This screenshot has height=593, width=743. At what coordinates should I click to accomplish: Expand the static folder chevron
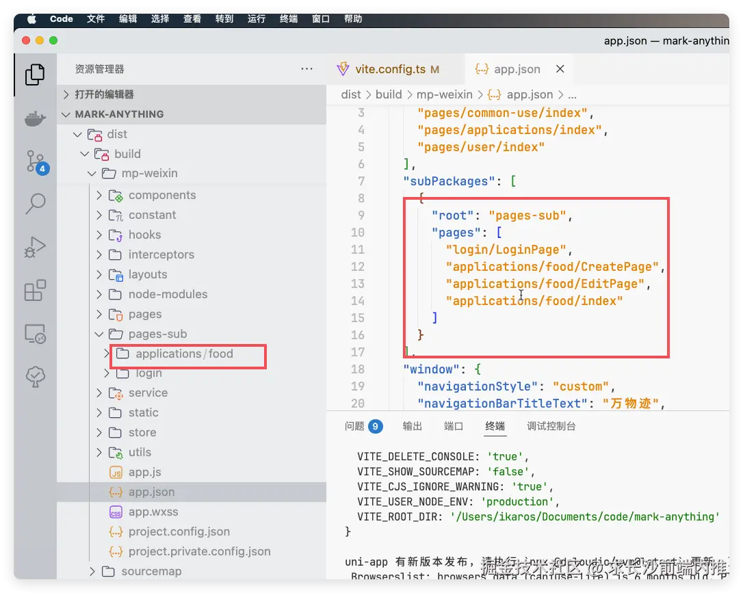(99, 413)
